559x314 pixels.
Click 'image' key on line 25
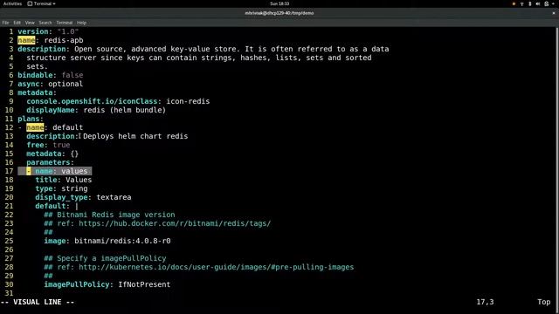pos(54,241)
